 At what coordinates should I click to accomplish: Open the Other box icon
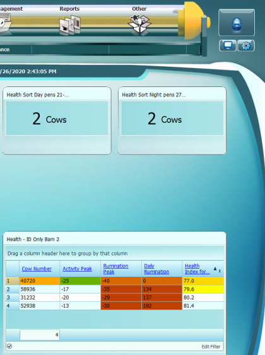pos(139,25)
